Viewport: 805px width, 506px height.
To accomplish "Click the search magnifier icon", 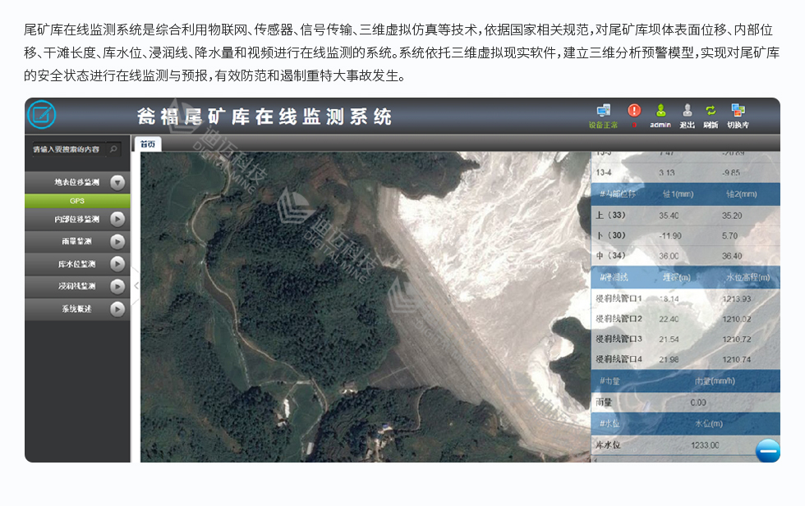I will (113, 149).
